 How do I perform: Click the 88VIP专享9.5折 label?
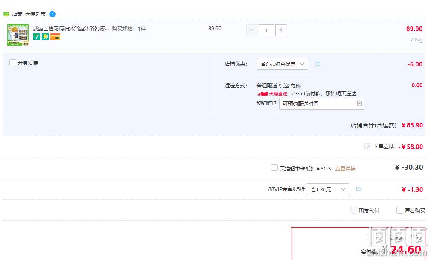pyautogui.click(x=286, y=189)
